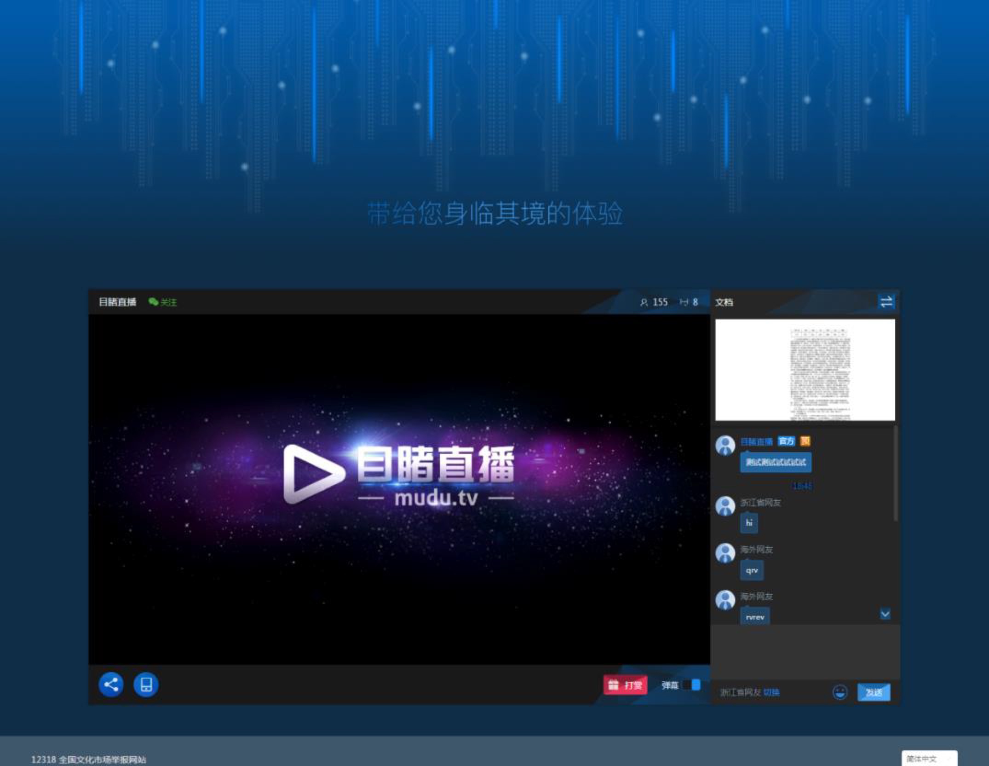Click the 测试 chat message bubble
The image size is (989, 766).
[776, 462]
